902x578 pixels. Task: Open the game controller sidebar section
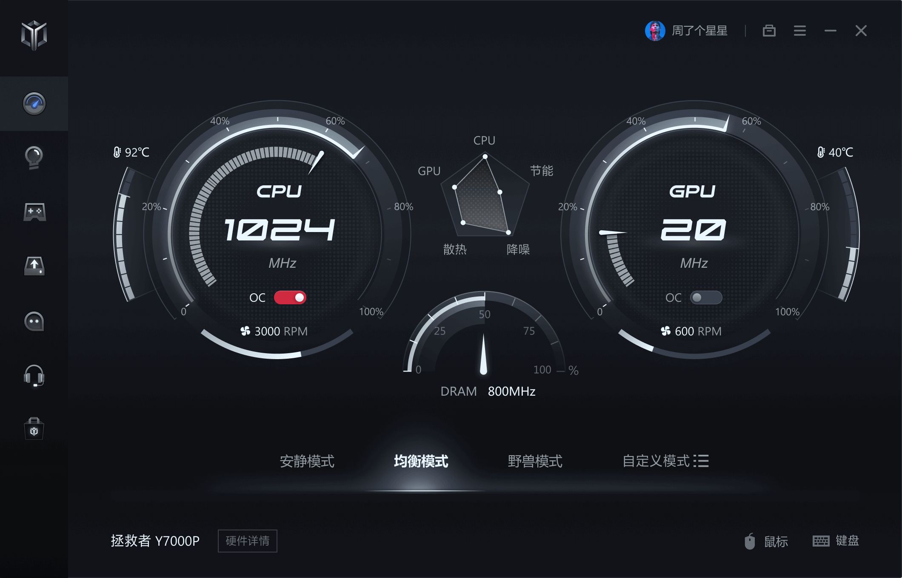click(34, 212)
